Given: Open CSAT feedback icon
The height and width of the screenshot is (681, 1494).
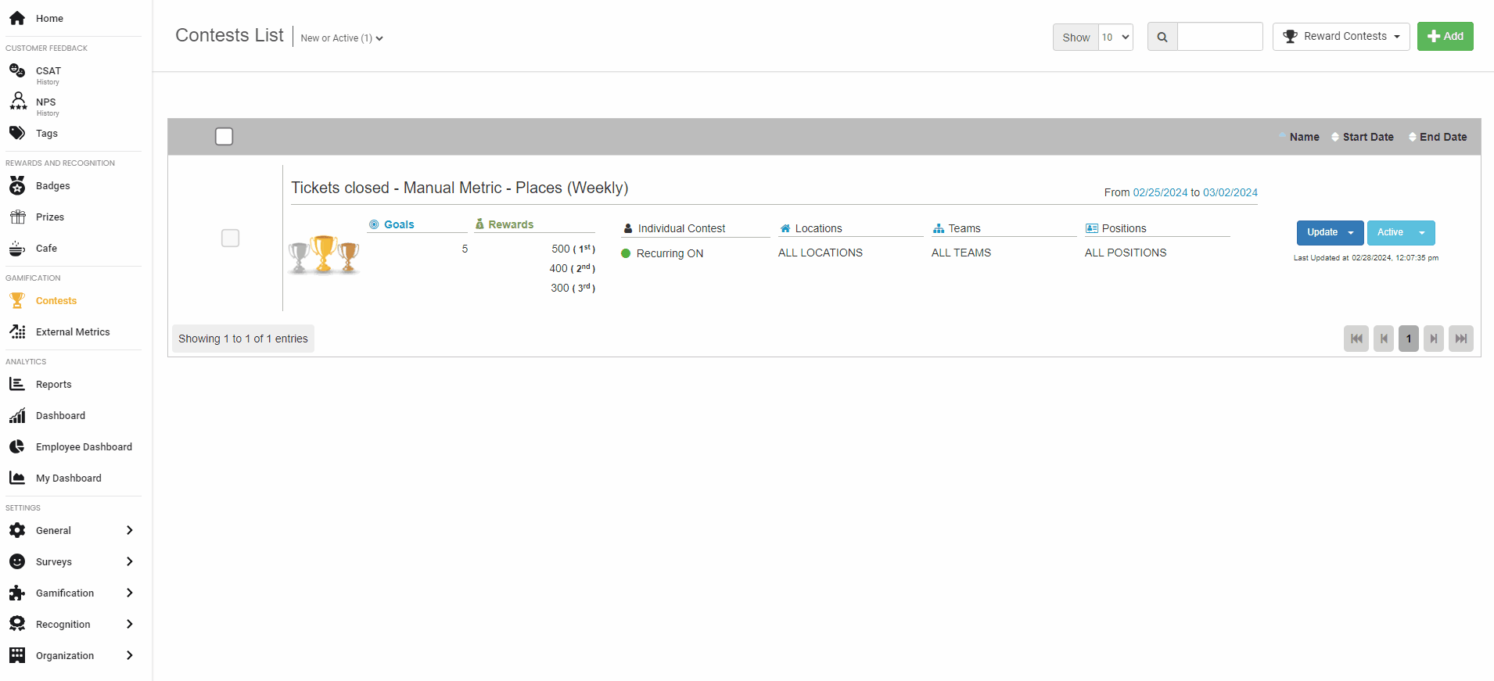Looking at the screenshot, I should [17, 70].
